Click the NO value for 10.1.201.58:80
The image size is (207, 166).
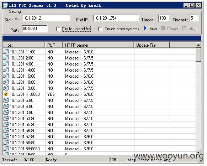pyautogui.click(x=50, y=143)
